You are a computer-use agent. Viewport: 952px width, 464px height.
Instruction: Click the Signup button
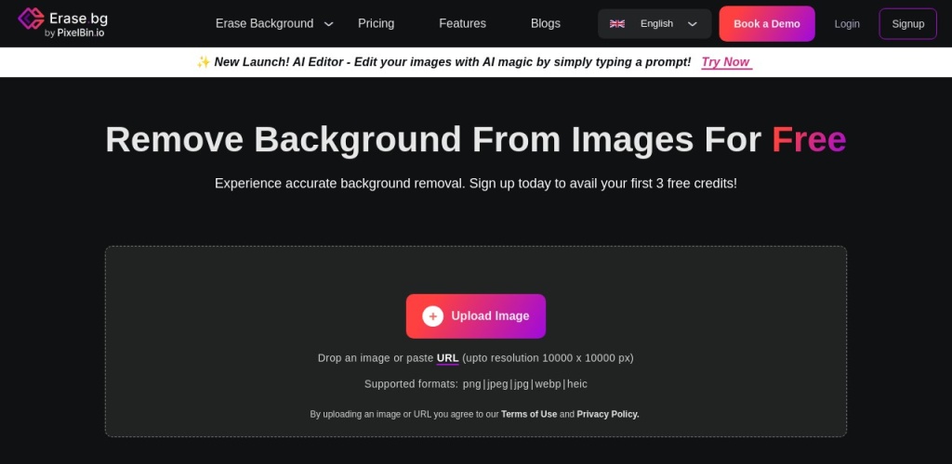pos(907,24)
